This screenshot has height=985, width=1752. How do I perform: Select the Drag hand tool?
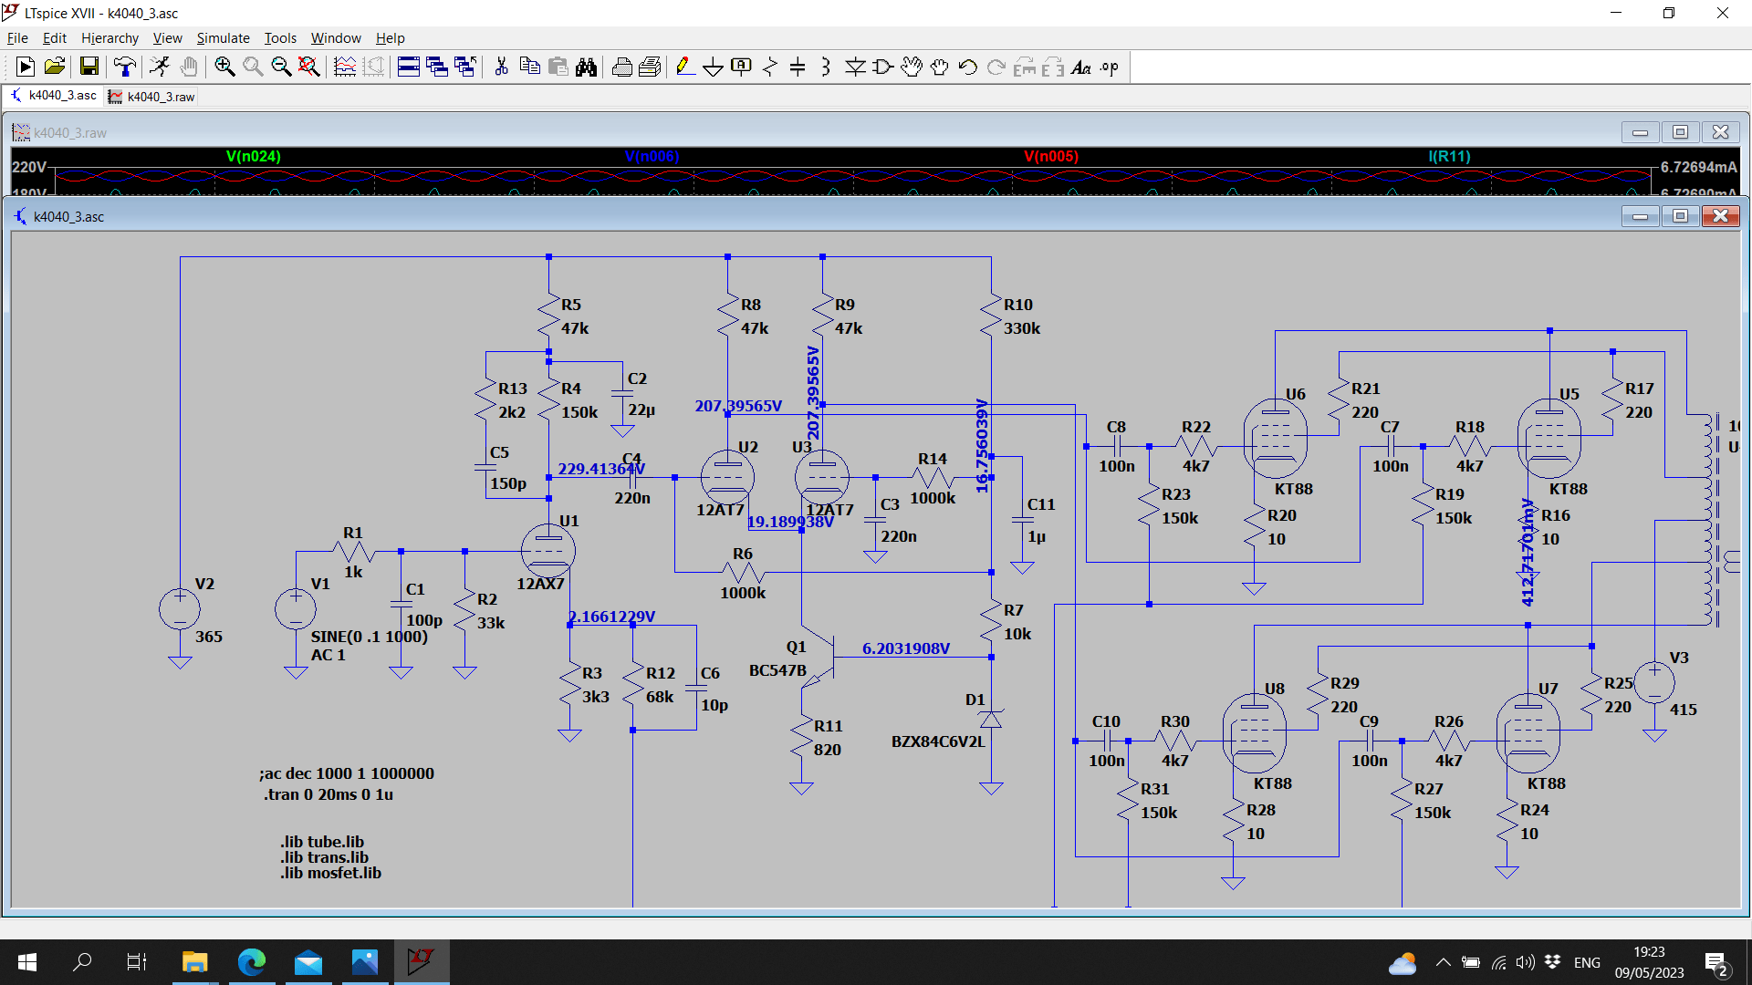[940, 67]
